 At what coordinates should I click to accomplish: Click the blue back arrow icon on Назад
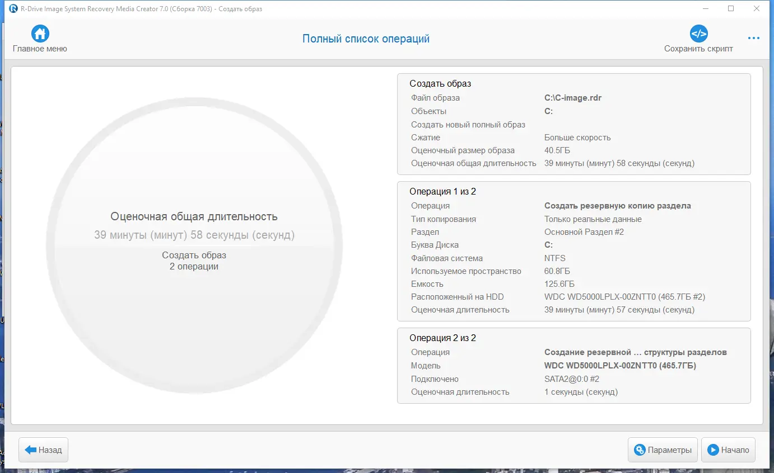point(30,450)
